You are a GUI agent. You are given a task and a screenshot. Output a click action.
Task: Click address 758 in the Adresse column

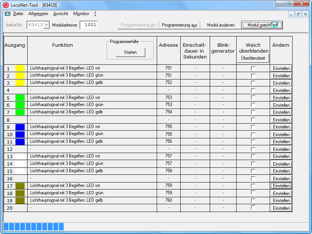[x=169, y=171]
